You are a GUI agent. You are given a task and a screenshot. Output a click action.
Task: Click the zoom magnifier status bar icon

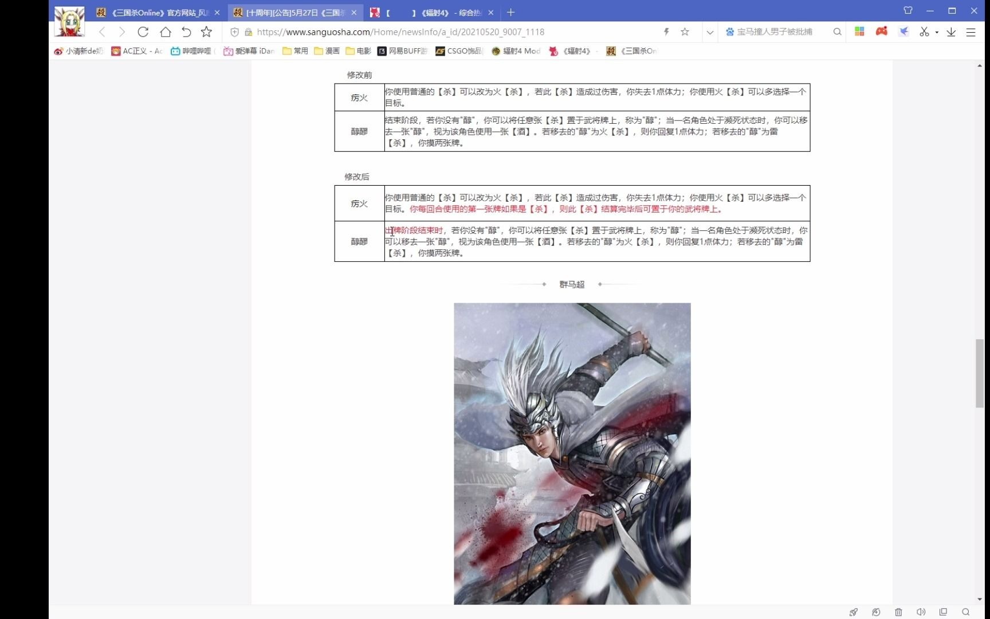[x=965, y=612]
